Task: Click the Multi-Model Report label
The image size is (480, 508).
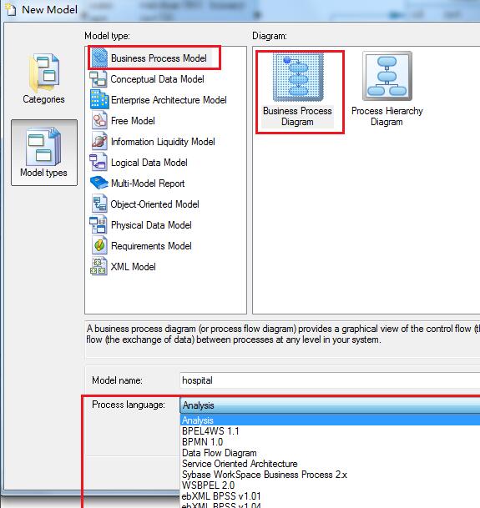Action: pos(148,184)
